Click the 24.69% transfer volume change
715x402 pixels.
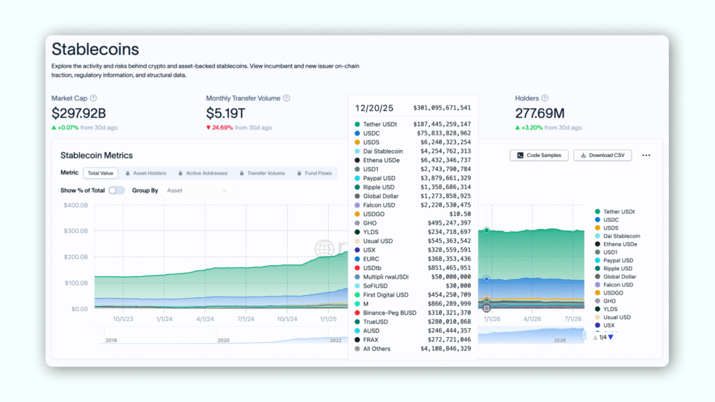[222, 128]
